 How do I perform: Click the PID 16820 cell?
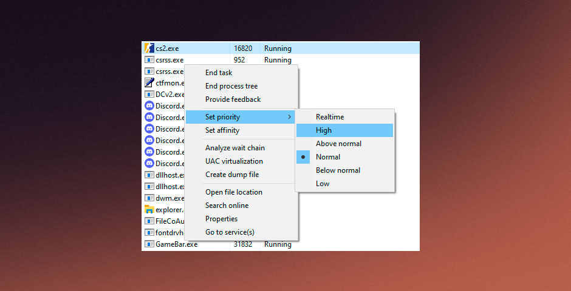[243, 48]
